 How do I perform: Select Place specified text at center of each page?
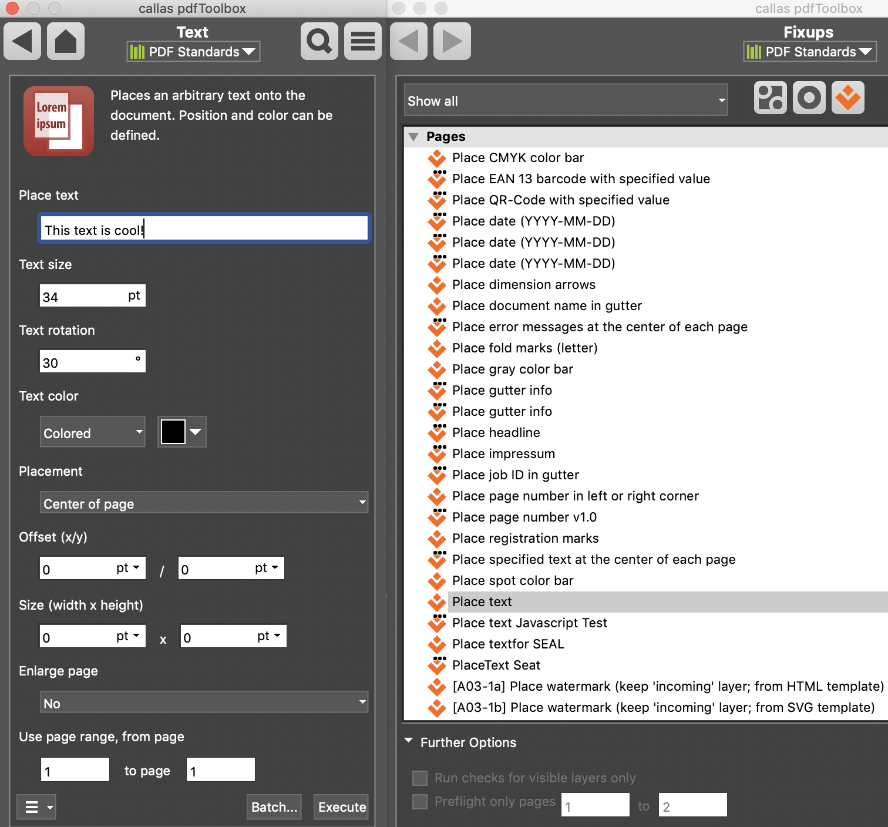(x=594, y=560)
